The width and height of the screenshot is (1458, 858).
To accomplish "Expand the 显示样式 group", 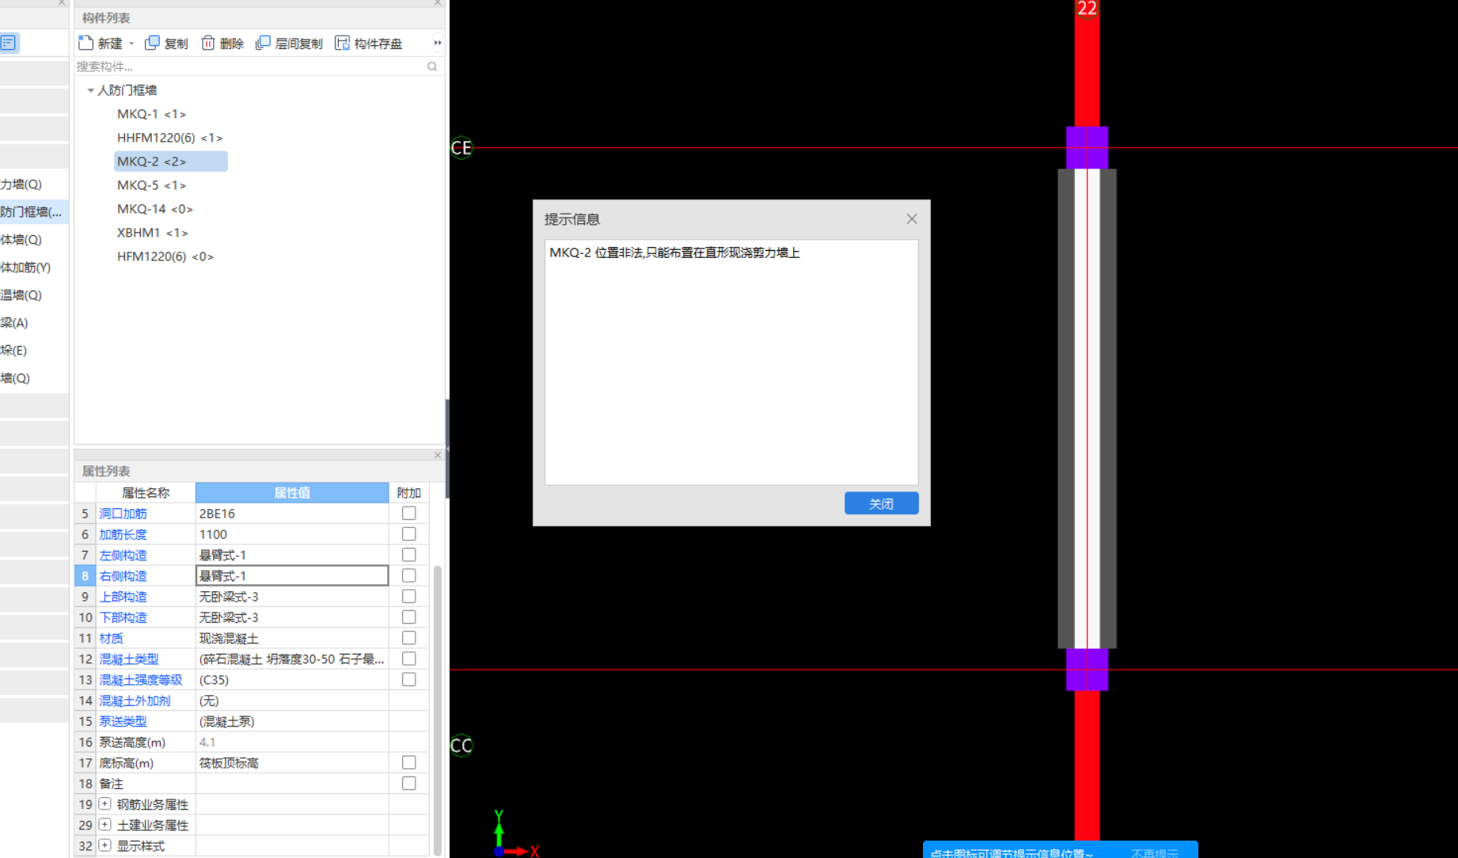I will tap(104, 845).
